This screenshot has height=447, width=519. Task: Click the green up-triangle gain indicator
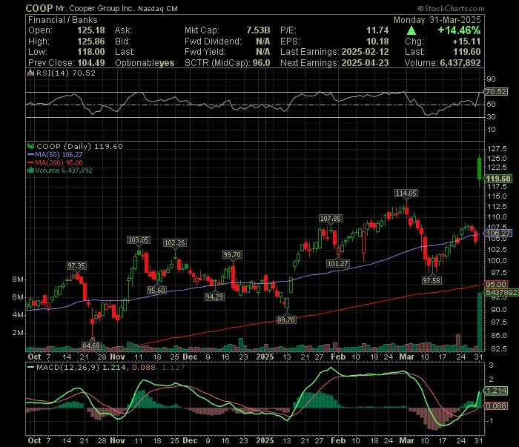click(411, 31)
